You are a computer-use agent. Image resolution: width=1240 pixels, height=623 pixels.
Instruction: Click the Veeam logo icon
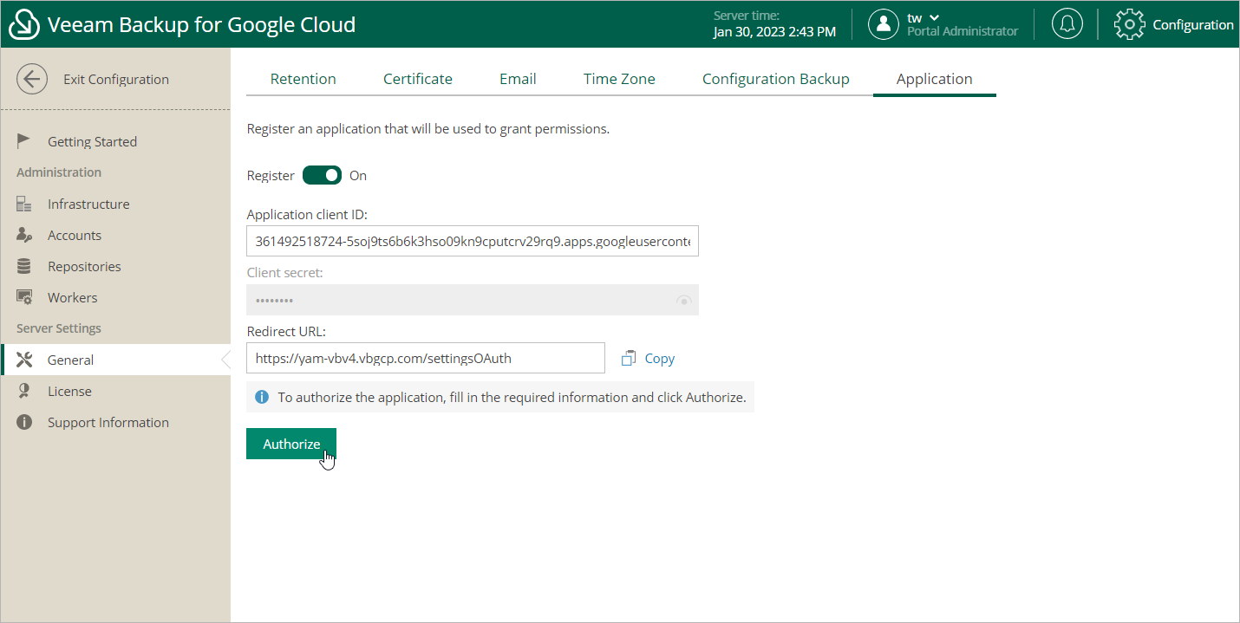coord(25,24)
